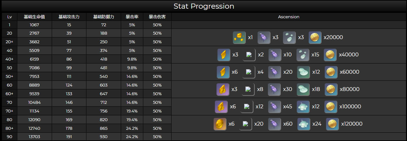The width and height of the screenshot is (407, 141).
Task: Click the 暴击率 column header
Action: [x=132, y=17]
